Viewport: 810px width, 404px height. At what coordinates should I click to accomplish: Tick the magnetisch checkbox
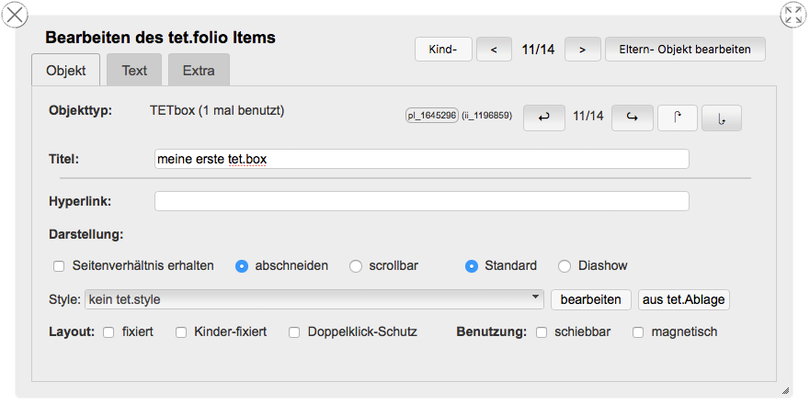[638, 331]
